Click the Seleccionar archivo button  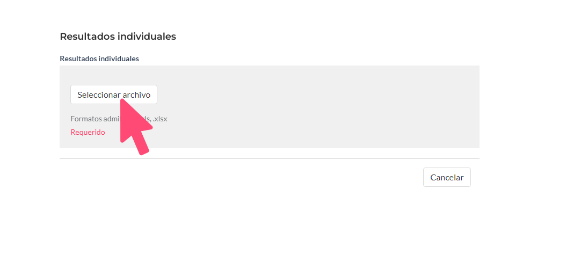[x=114, y=94]
